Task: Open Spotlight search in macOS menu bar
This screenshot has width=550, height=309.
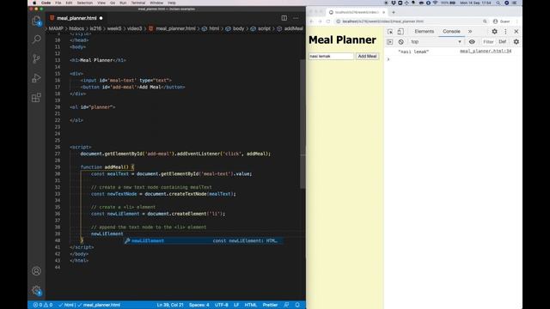Action: coord(498,3)
